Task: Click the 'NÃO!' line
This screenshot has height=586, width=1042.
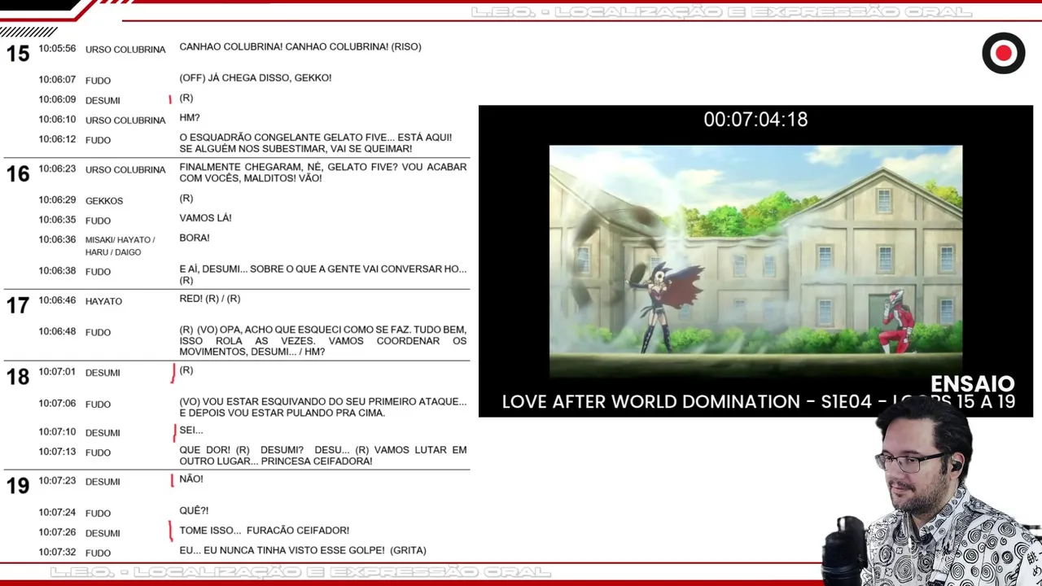Action: [191, 479]
